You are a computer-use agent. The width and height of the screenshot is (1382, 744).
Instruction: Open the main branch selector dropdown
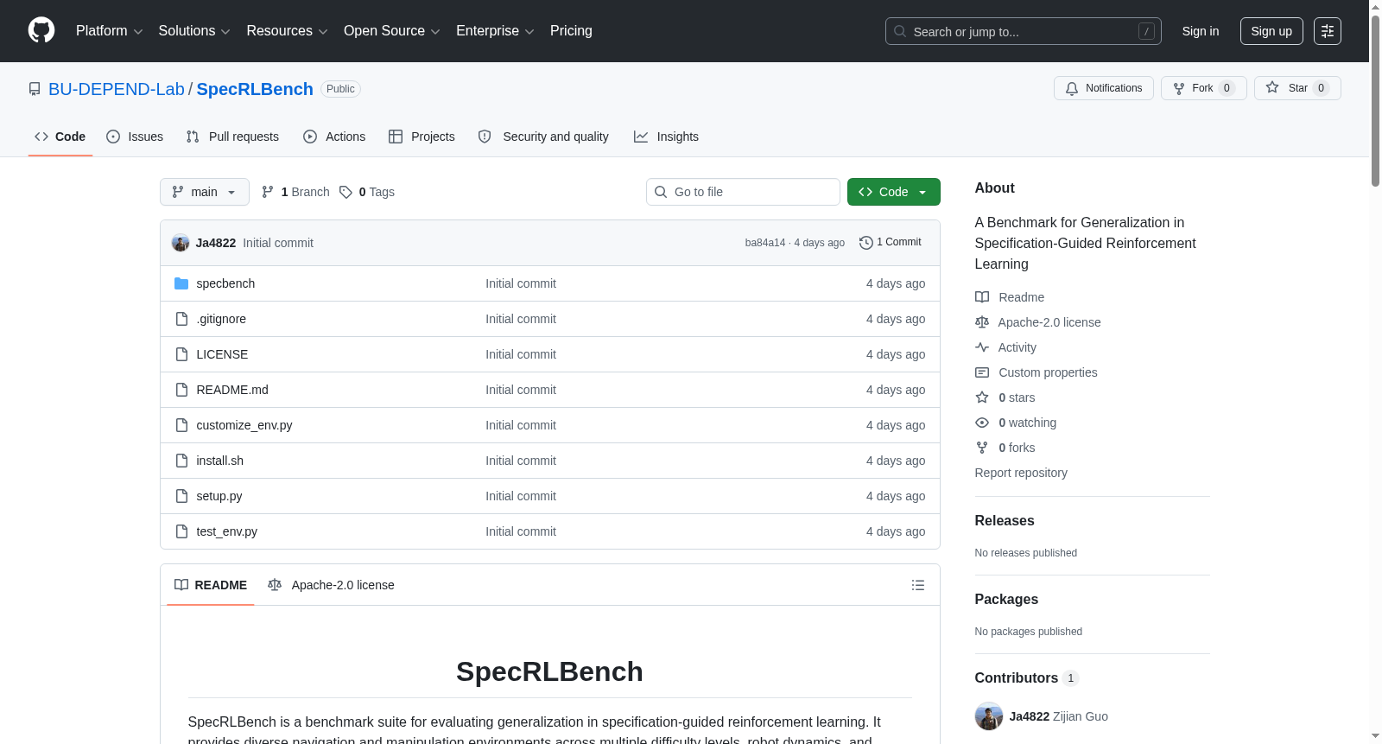pyautogui.click(x=205, y=192)
